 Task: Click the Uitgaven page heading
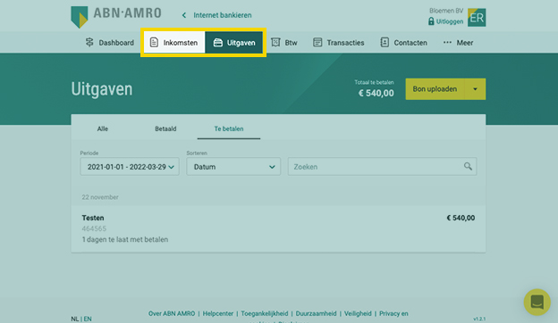pyautogui.click(x=102, y=88)
